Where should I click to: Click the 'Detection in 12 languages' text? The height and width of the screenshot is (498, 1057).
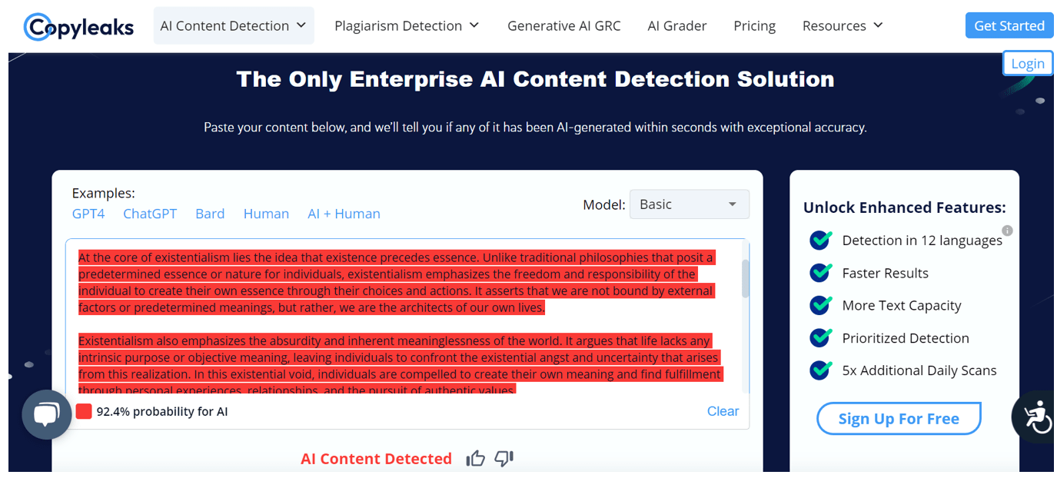coord(922,241)
